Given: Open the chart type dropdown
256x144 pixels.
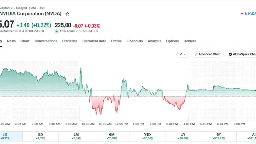Looking at the screenshot, I should point(183,54).
